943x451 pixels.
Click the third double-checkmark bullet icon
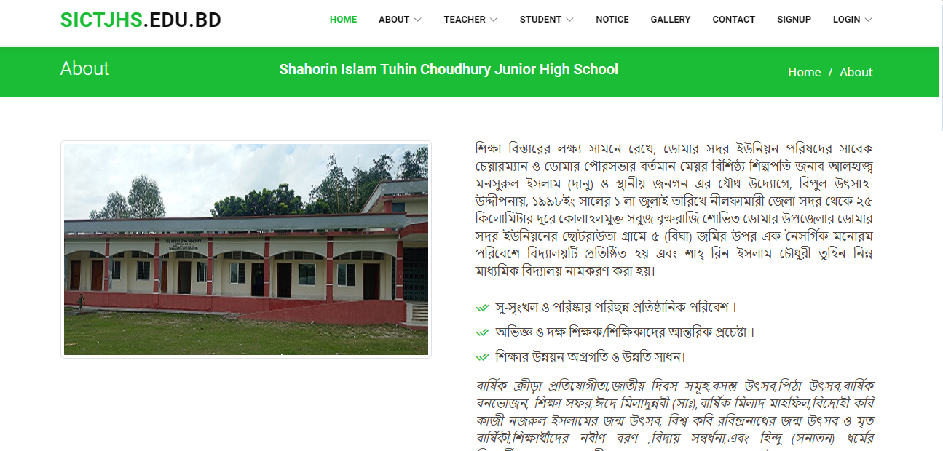click(x=481, y=357)
